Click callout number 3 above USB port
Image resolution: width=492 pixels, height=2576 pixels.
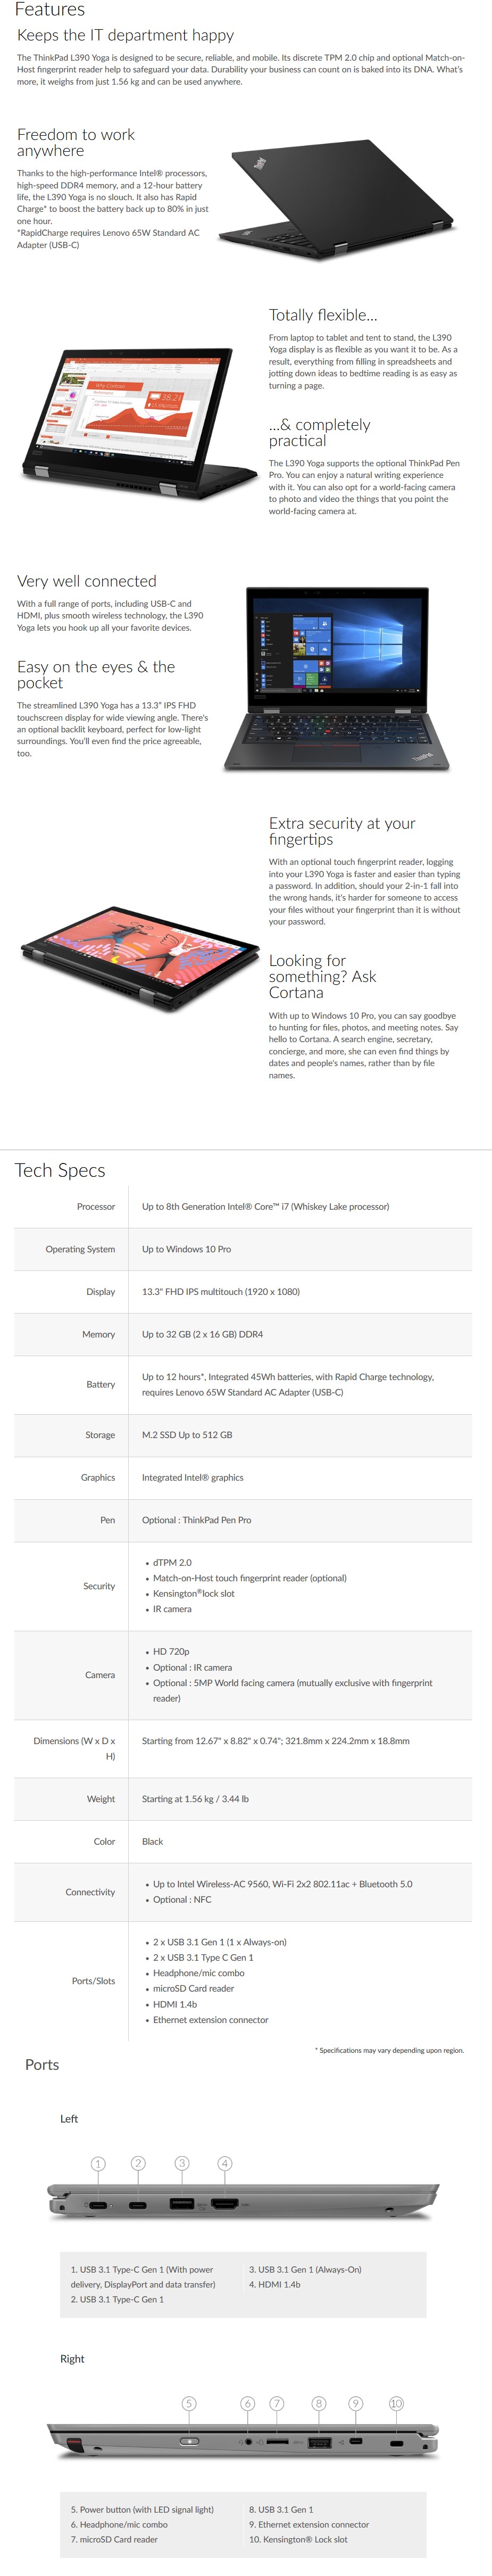pos(182,2163)
